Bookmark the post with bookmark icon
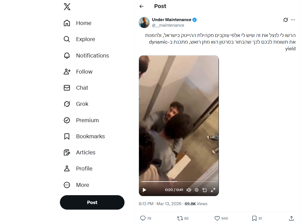Viewport: 302px width, 221px height. (254, 218)
